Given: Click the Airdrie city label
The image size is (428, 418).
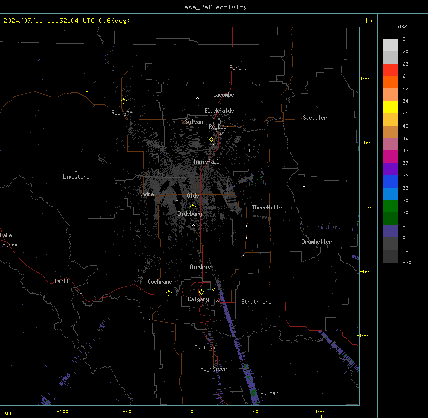Looking at the screenshot, I should (201, 267).
